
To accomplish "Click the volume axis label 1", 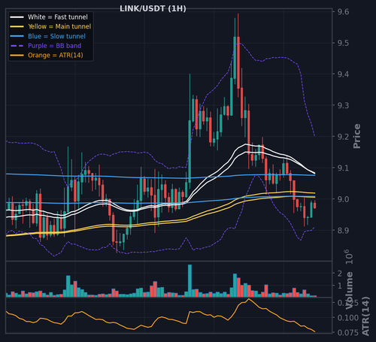I will tap(340, 286).
